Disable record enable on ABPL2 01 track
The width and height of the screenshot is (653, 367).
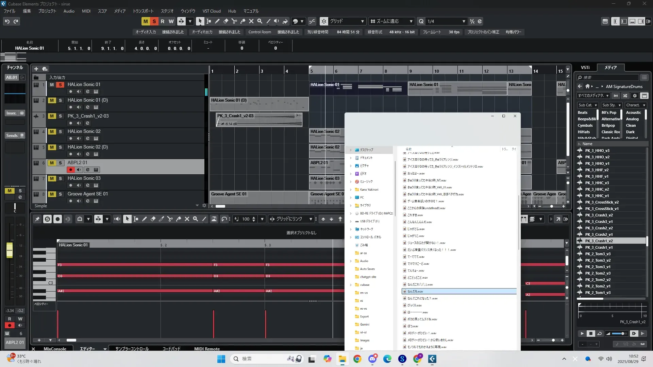point(70,170)
